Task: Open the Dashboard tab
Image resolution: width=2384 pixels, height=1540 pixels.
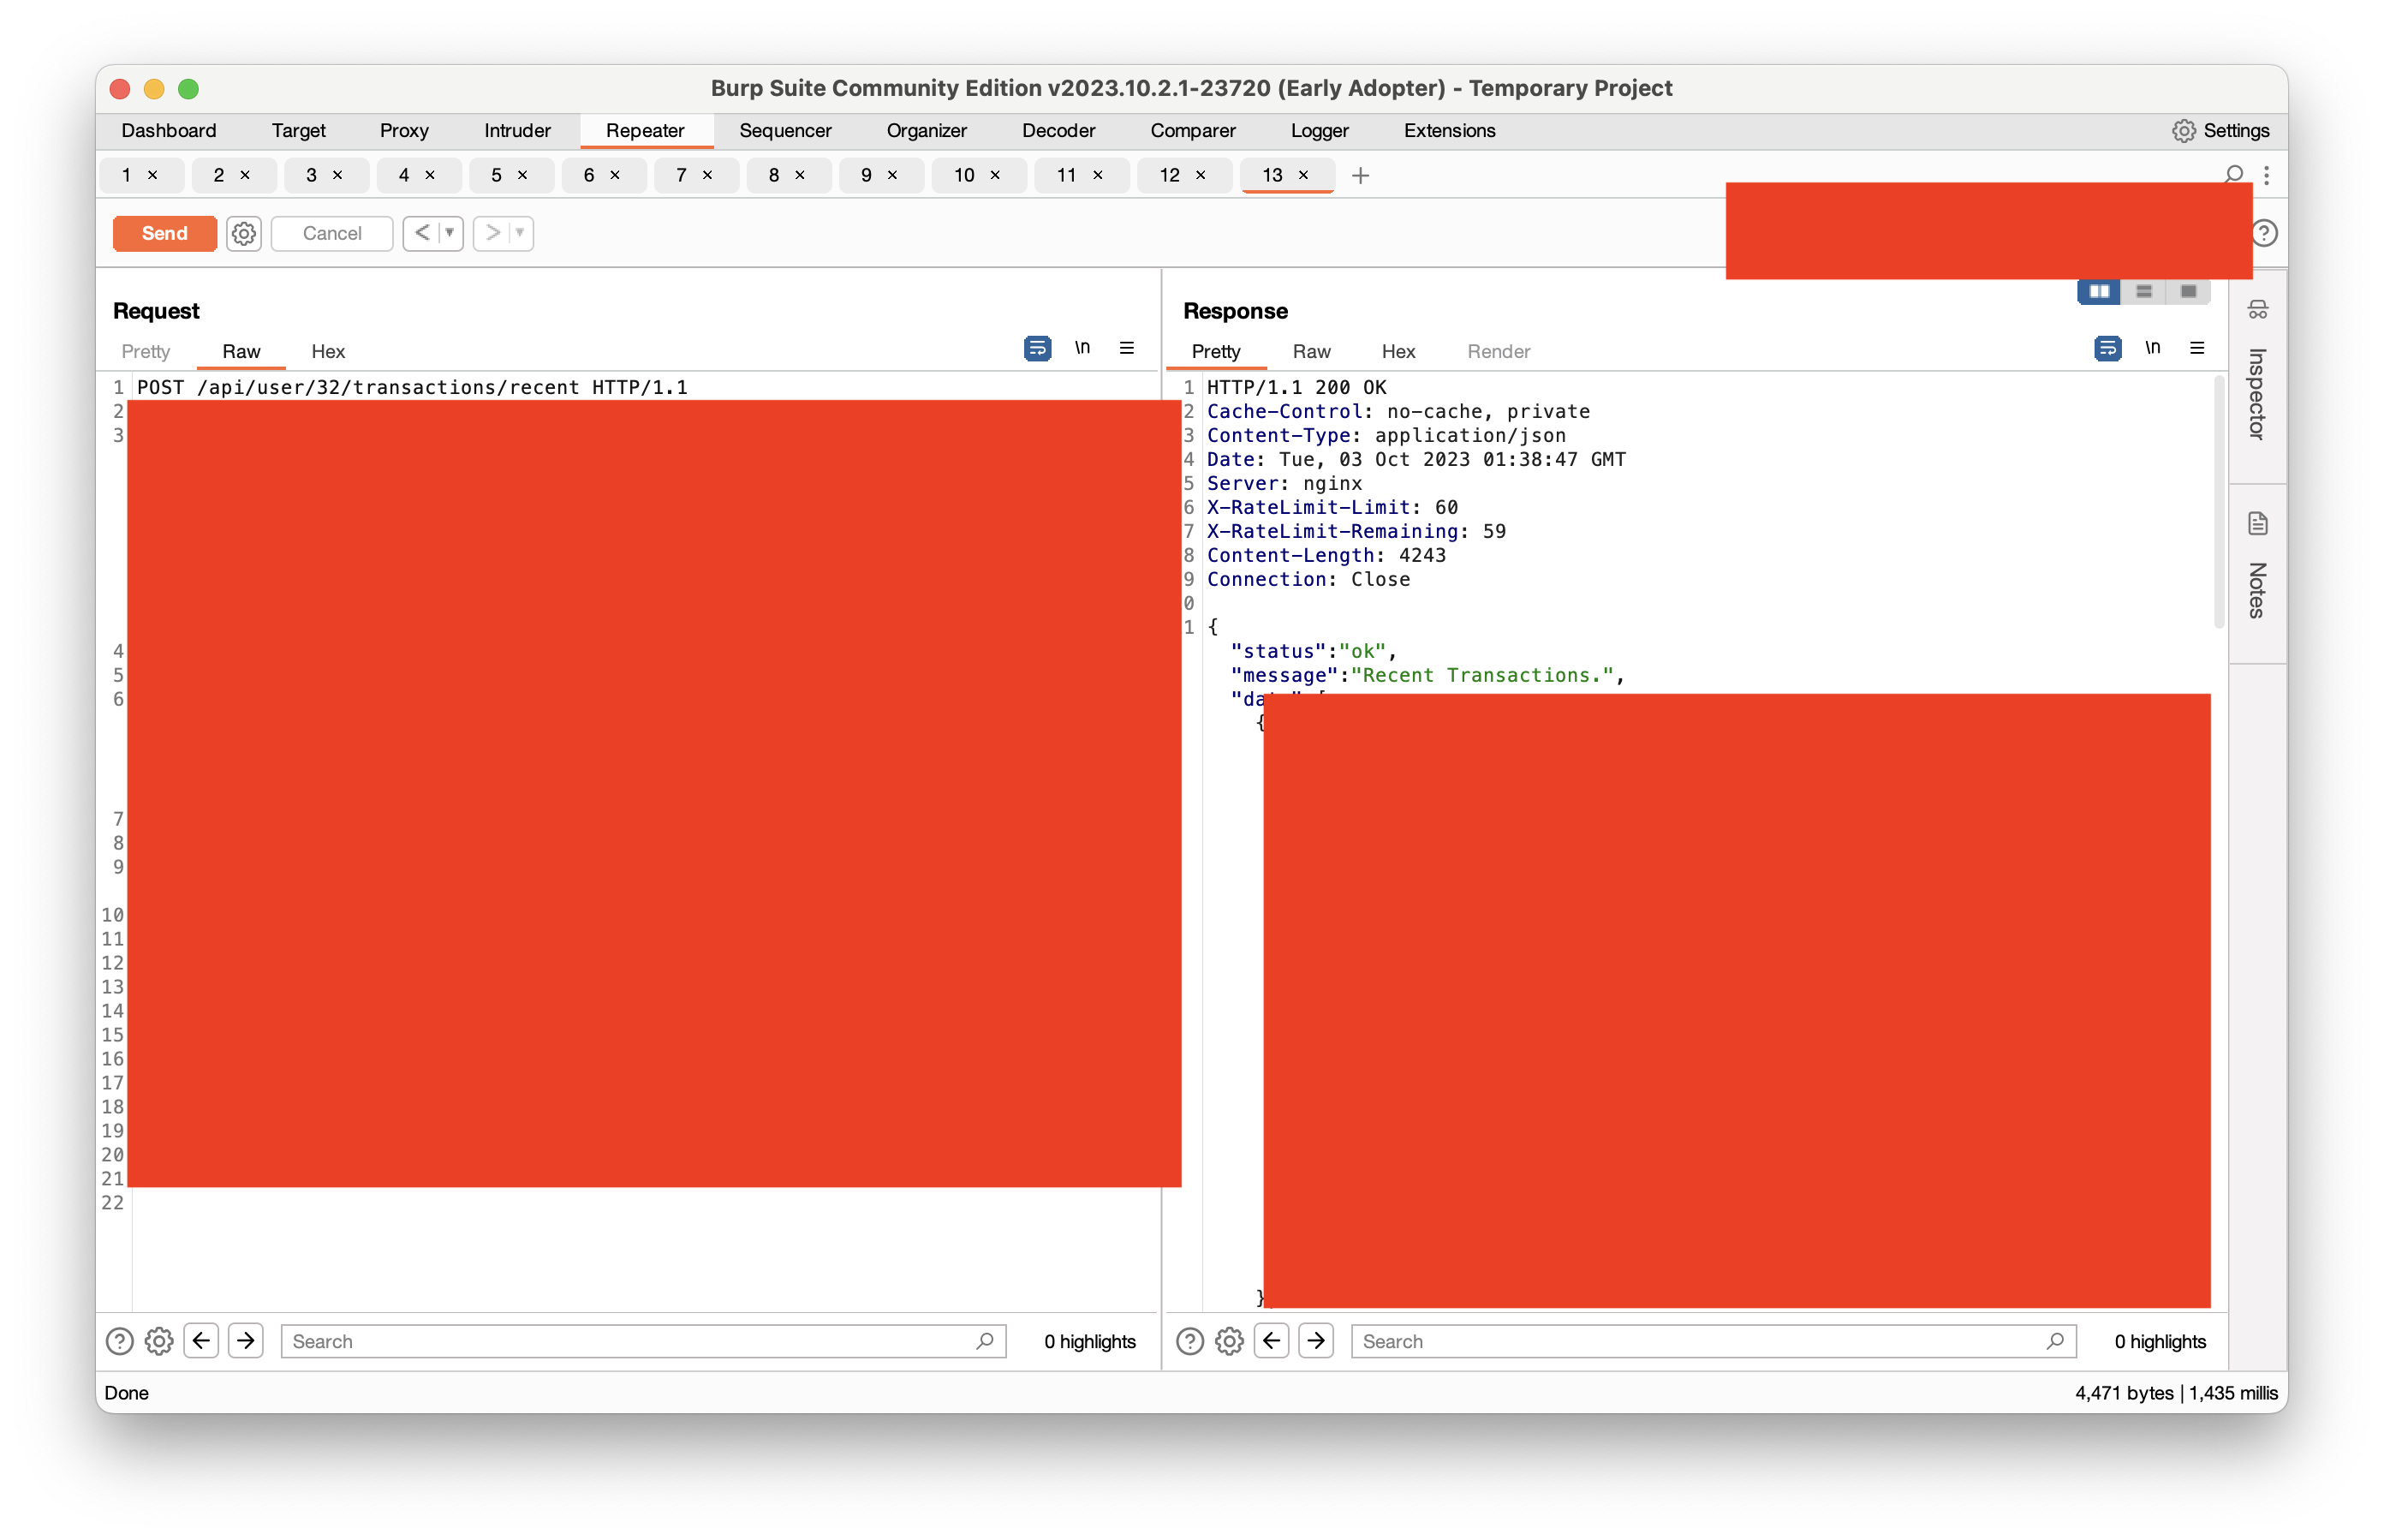Action: (x=168, y=130)
